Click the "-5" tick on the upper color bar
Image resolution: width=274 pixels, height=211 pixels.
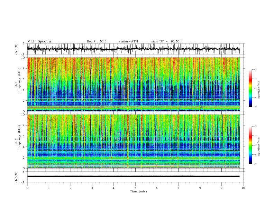(255, 88)
